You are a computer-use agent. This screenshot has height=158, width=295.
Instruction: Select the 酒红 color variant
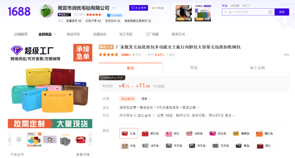tap(263, 146)
